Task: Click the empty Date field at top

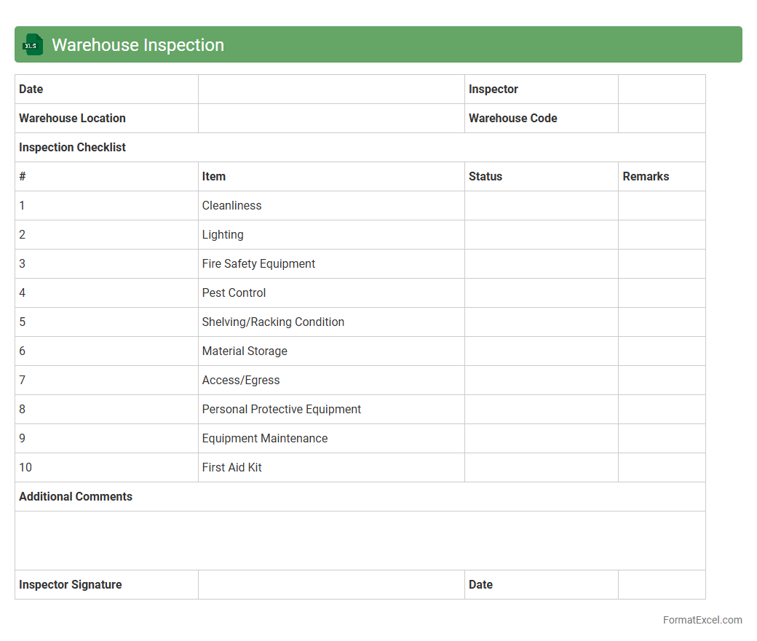Action: click(331, 89)
